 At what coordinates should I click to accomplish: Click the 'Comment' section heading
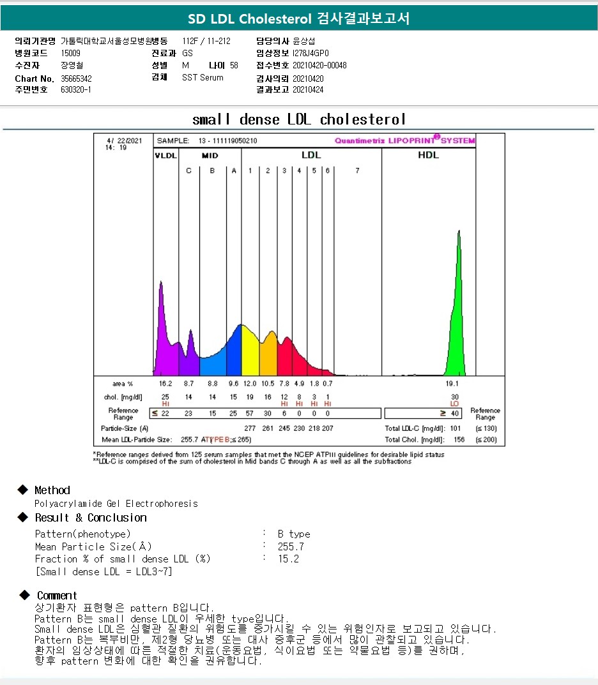click(x=57, y=596)
